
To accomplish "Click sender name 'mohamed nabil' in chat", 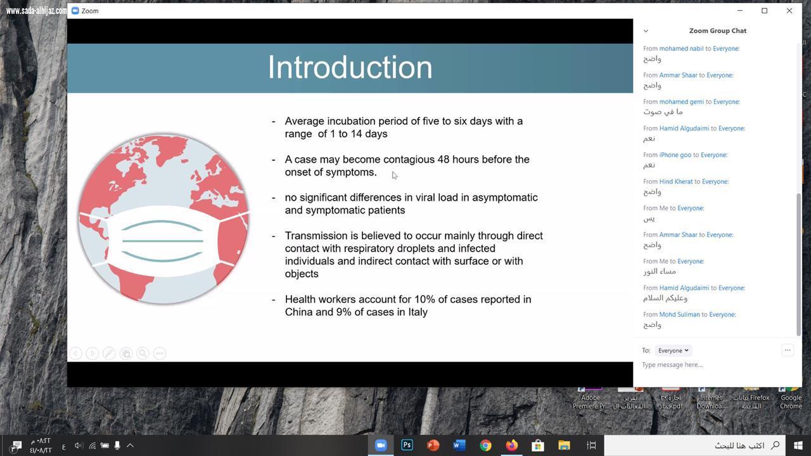I will pos(681,48).
